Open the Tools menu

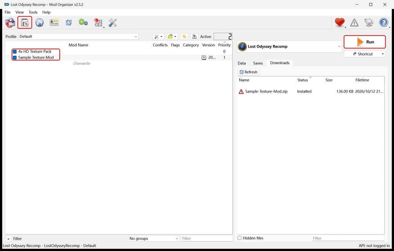(33, 12)
